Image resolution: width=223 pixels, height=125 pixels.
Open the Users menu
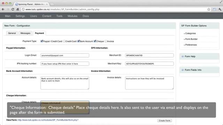click(x=33, y=16)
